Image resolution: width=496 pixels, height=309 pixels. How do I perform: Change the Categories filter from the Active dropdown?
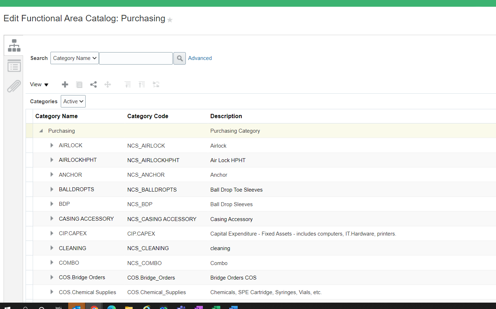(73, 101)
